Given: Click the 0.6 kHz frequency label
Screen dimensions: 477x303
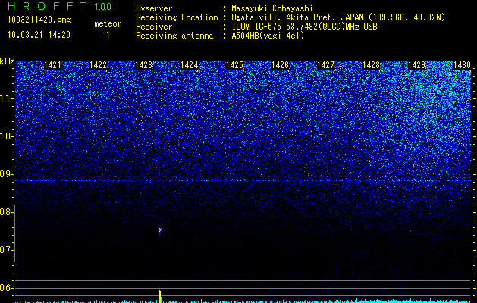Looking at the screenshot, I should 6,288.
